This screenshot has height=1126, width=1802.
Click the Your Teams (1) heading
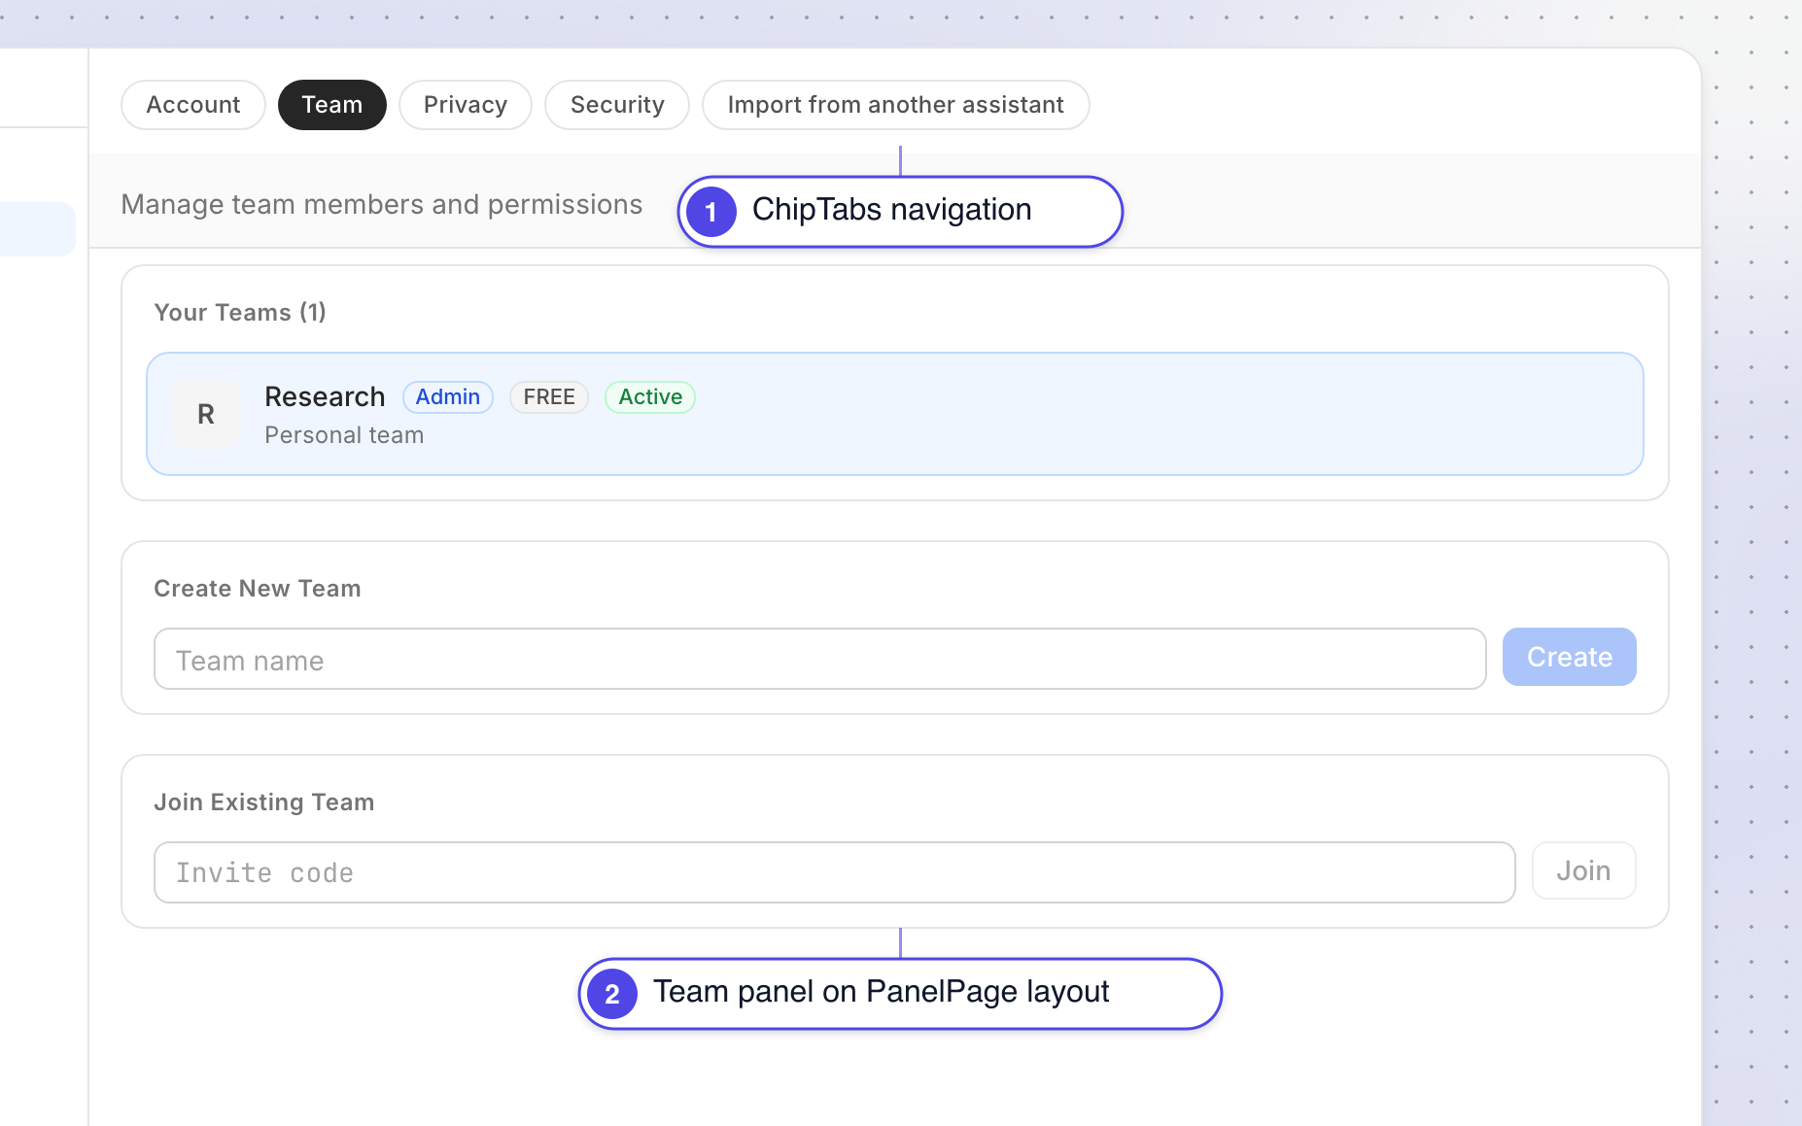point(240,313)
